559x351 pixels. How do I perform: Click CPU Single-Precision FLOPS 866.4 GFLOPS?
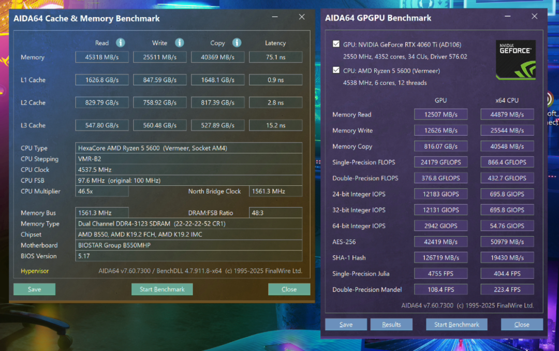click(x=507, y=163)
